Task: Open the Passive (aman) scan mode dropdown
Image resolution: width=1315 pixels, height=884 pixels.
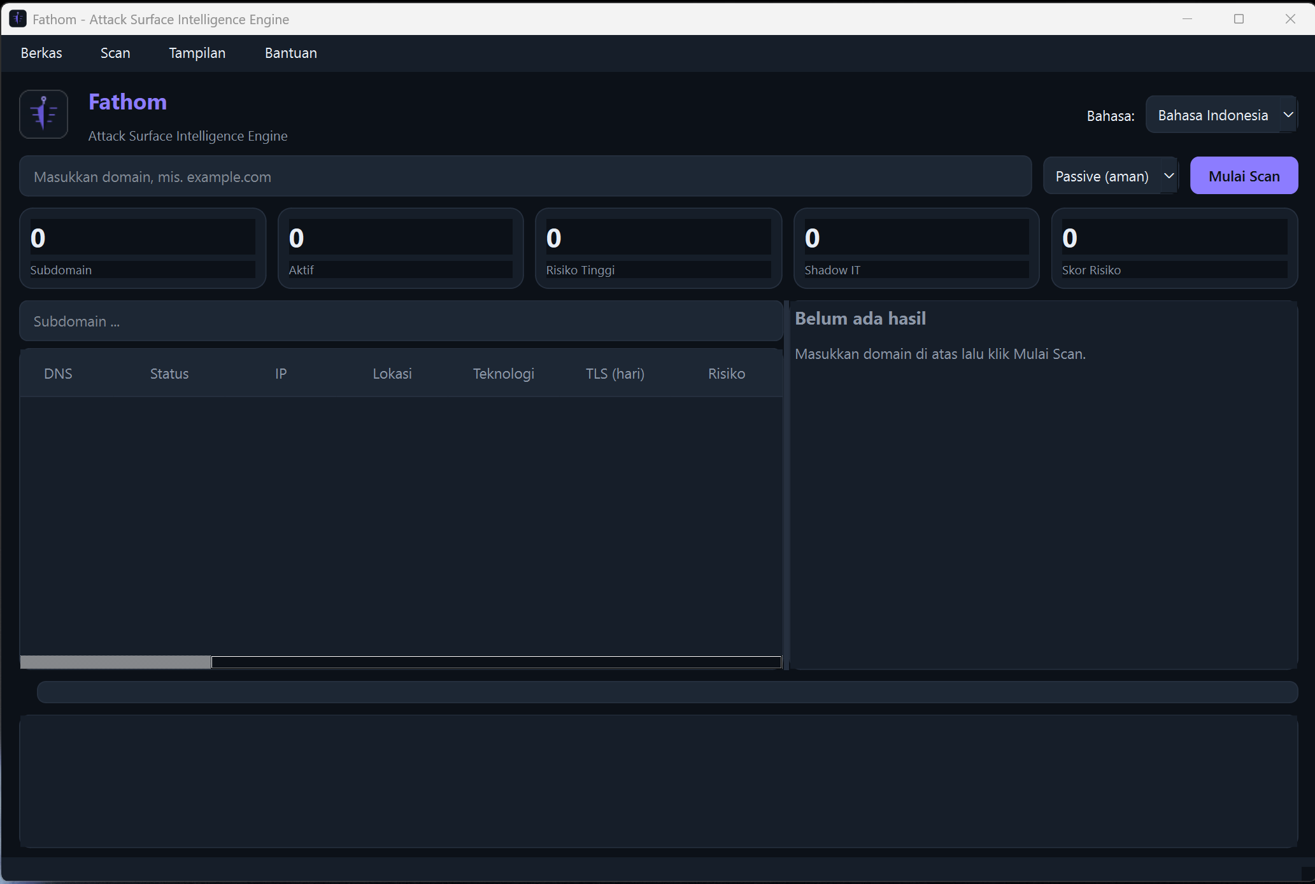Action: pyautogui.click(x=1111, y=176)
